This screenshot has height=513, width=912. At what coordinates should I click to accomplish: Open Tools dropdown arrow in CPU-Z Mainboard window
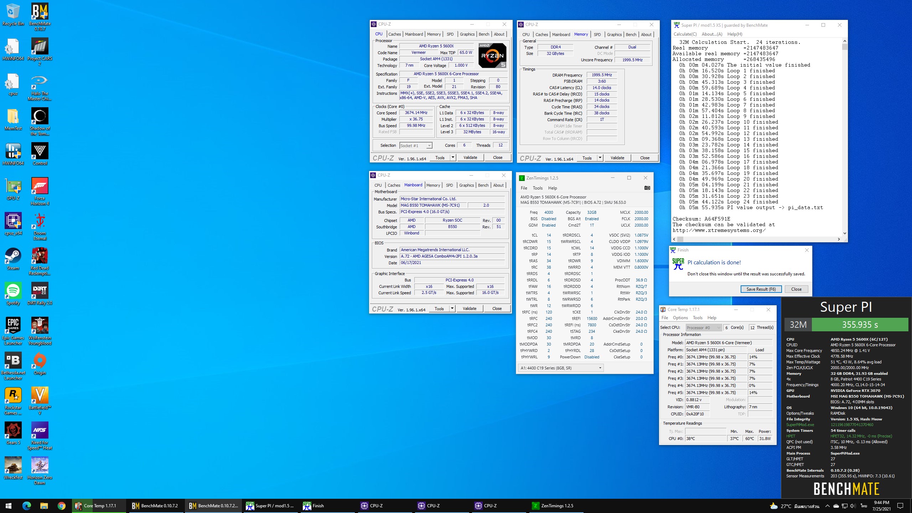[x=452, y=309]
